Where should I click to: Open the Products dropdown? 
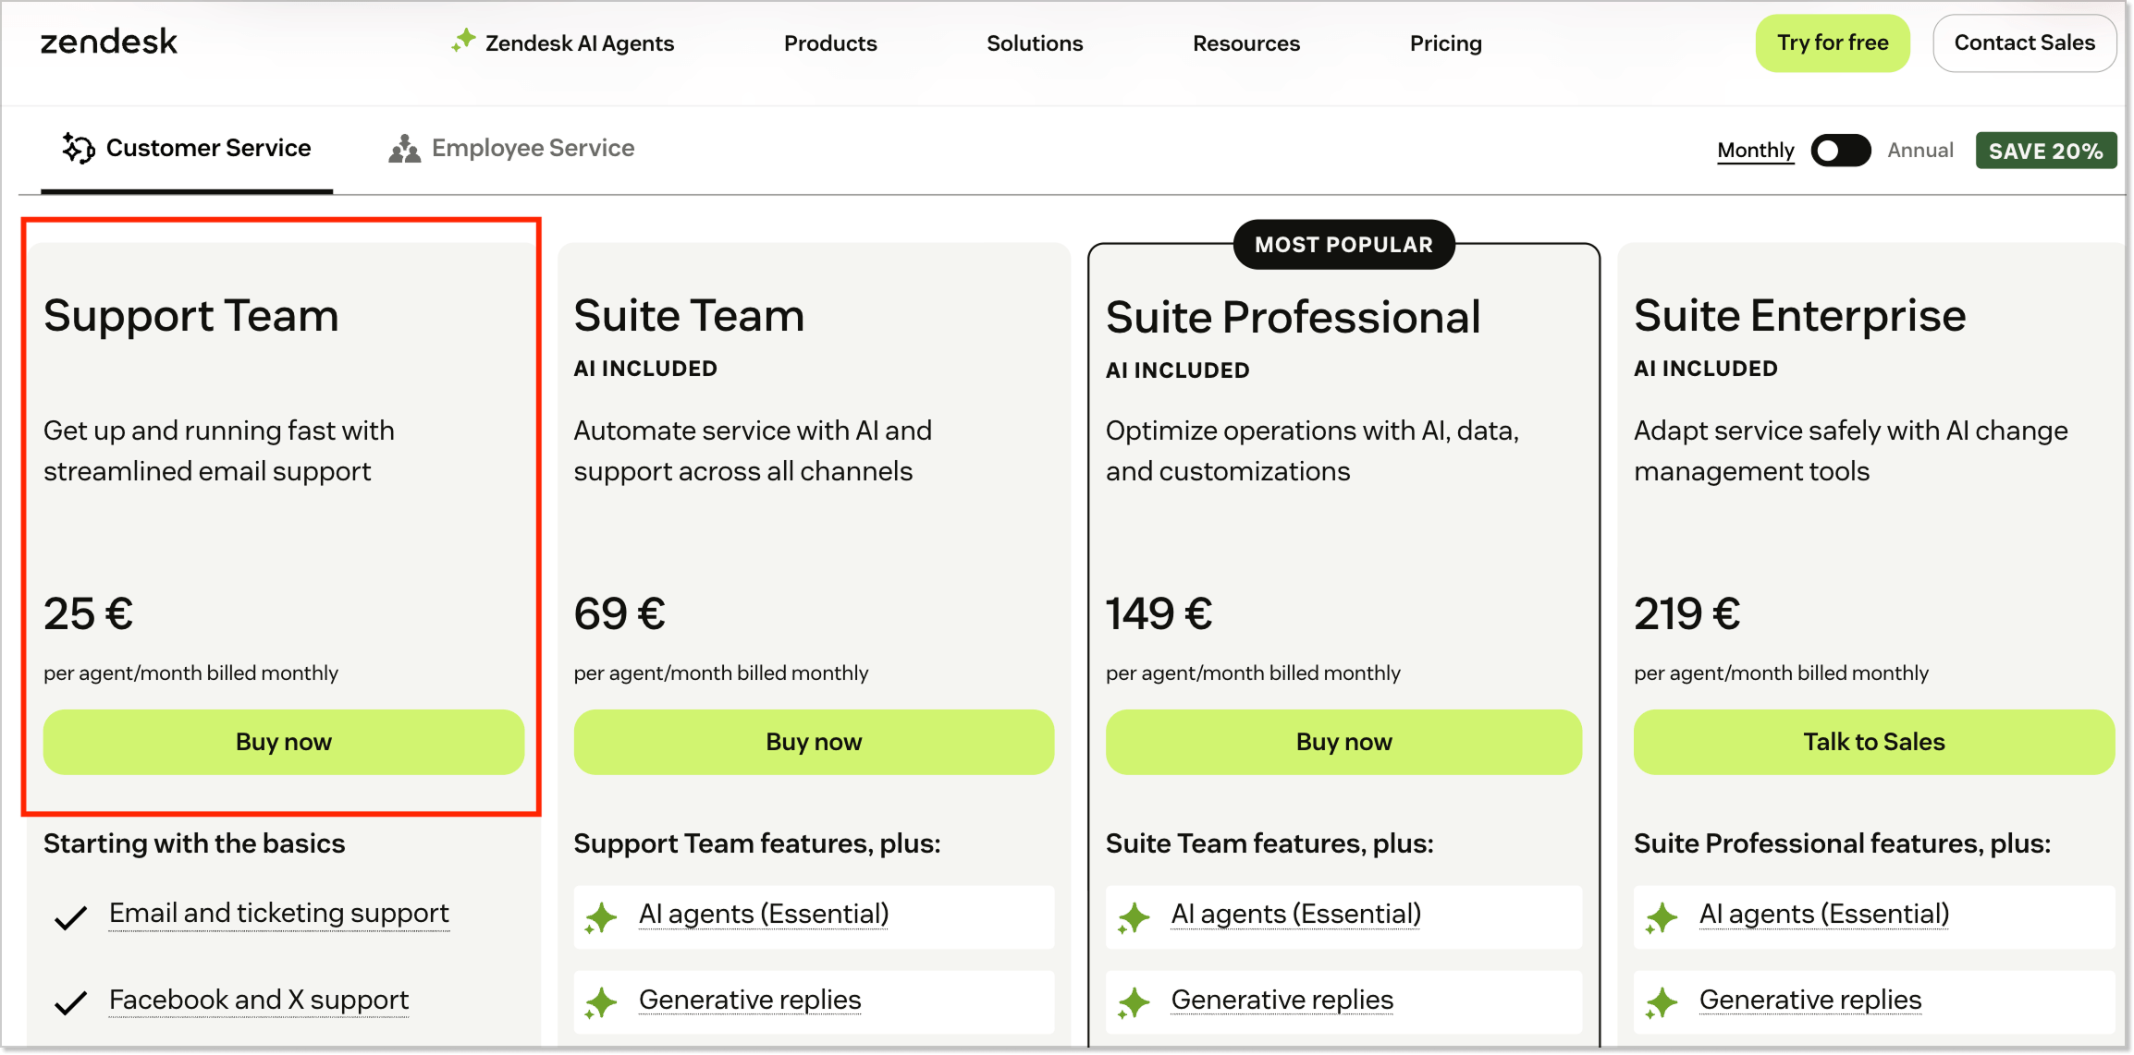coord(829,42)
